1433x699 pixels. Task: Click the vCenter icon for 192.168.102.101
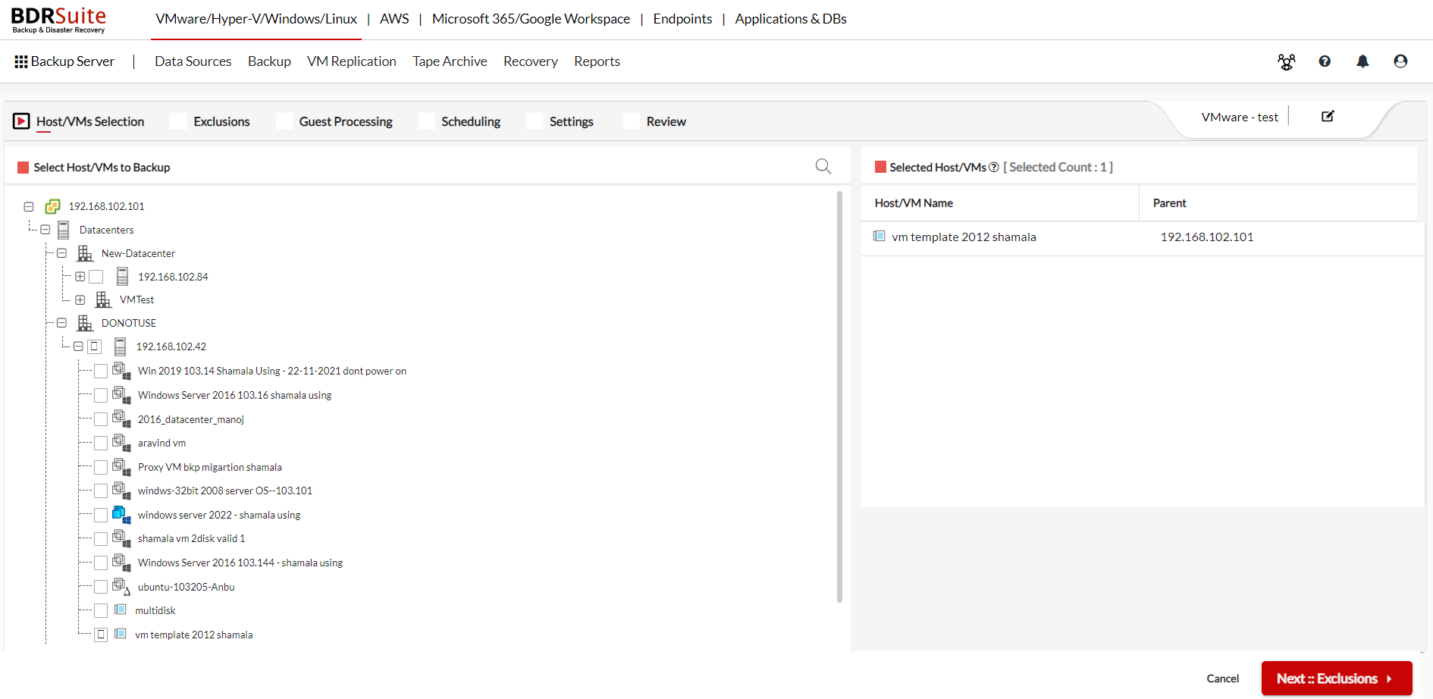pyautogui.click(x=52, y=206)
